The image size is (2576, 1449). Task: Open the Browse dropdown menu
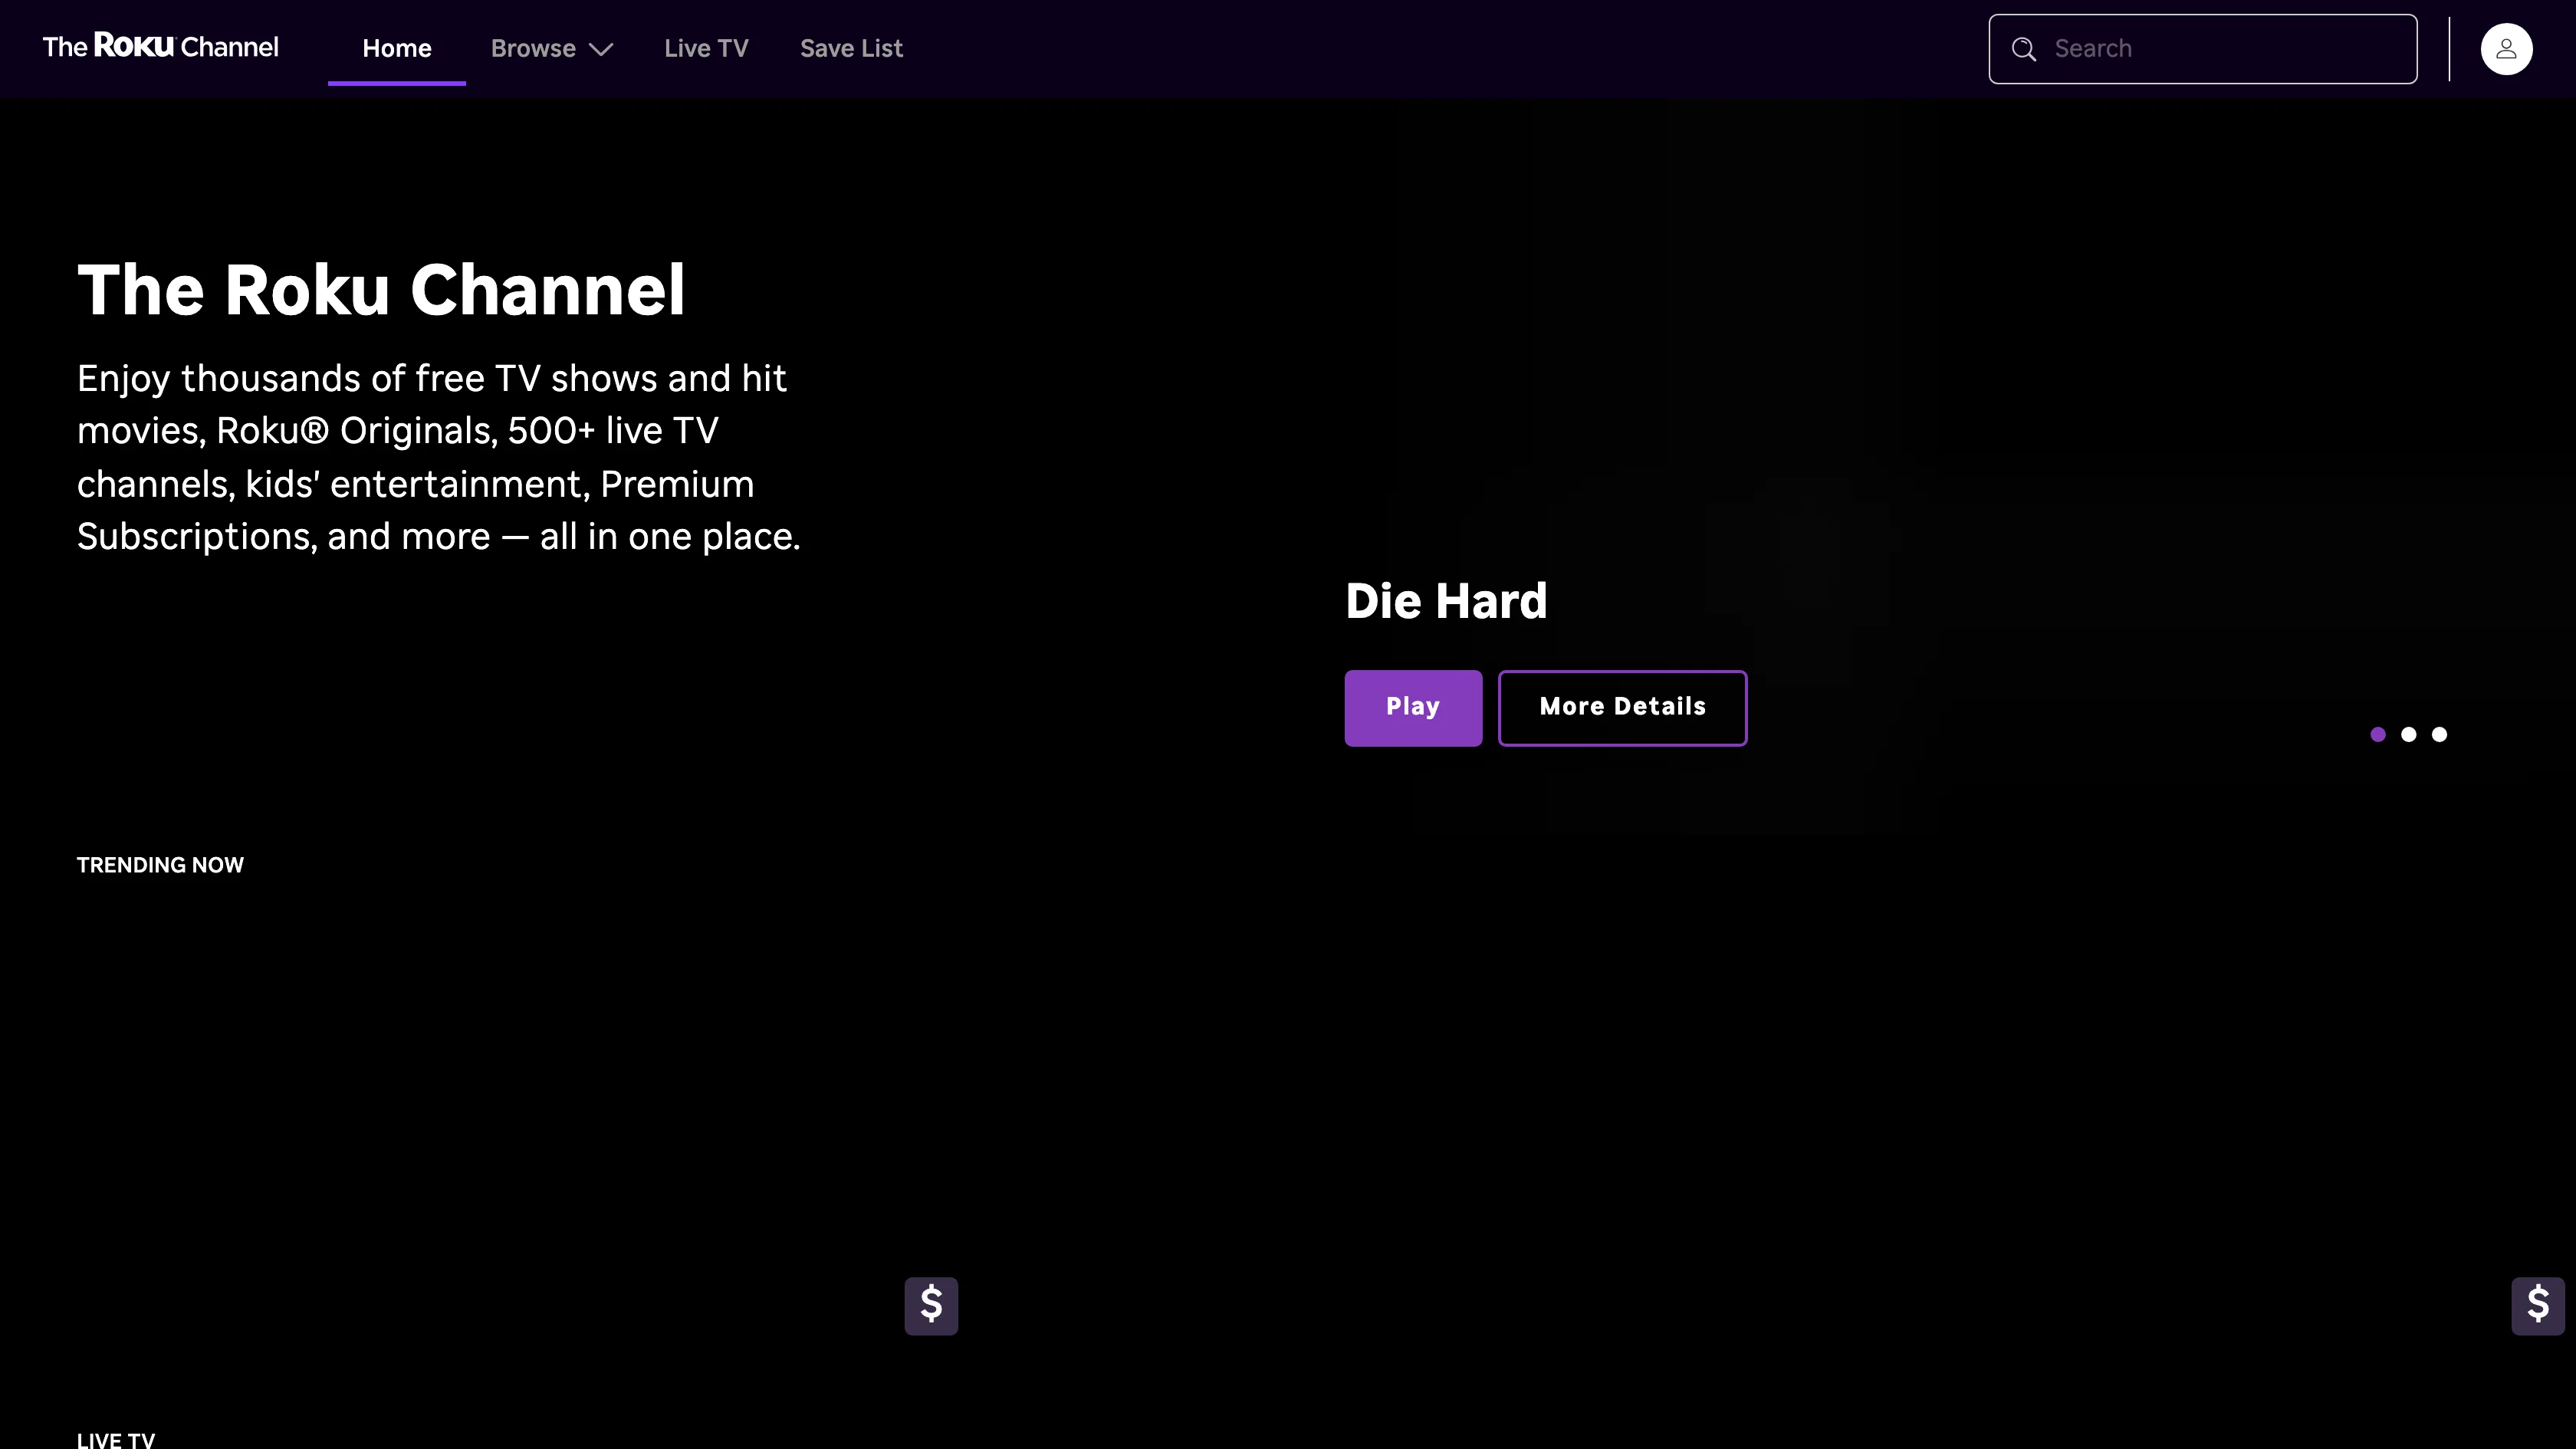click(x=533, y=49)
